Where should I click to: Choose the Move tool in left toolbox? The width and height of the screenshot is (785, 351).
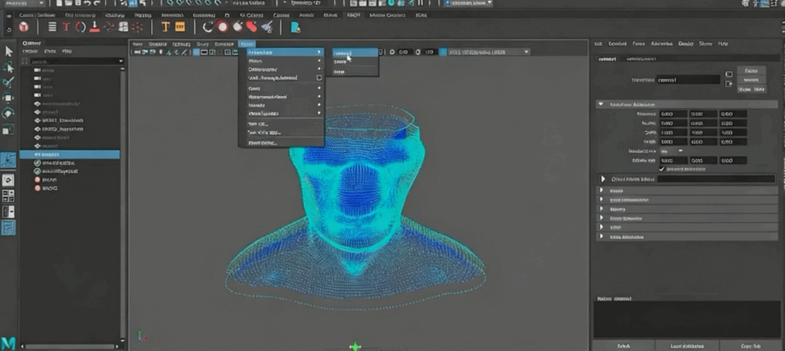tap(9, 98)
